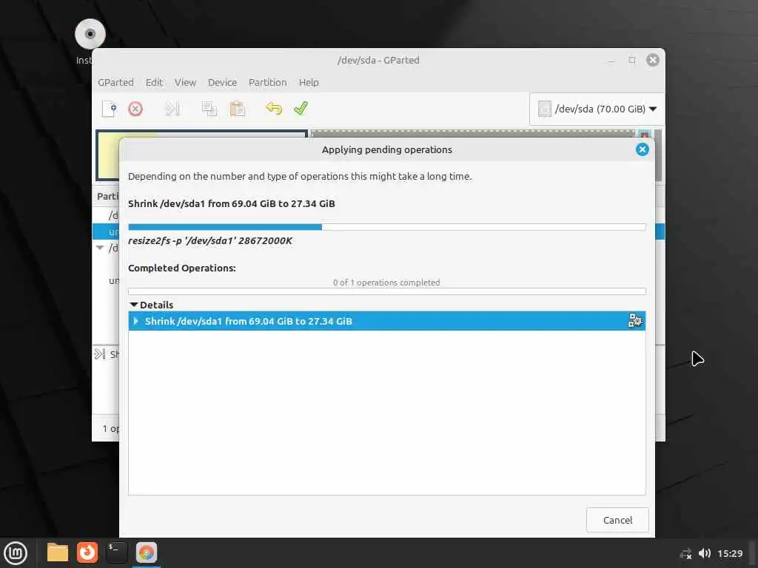The image size is (758, 568).
Task: Click the clock showing 15:29
Action: (x=729, y=553)
